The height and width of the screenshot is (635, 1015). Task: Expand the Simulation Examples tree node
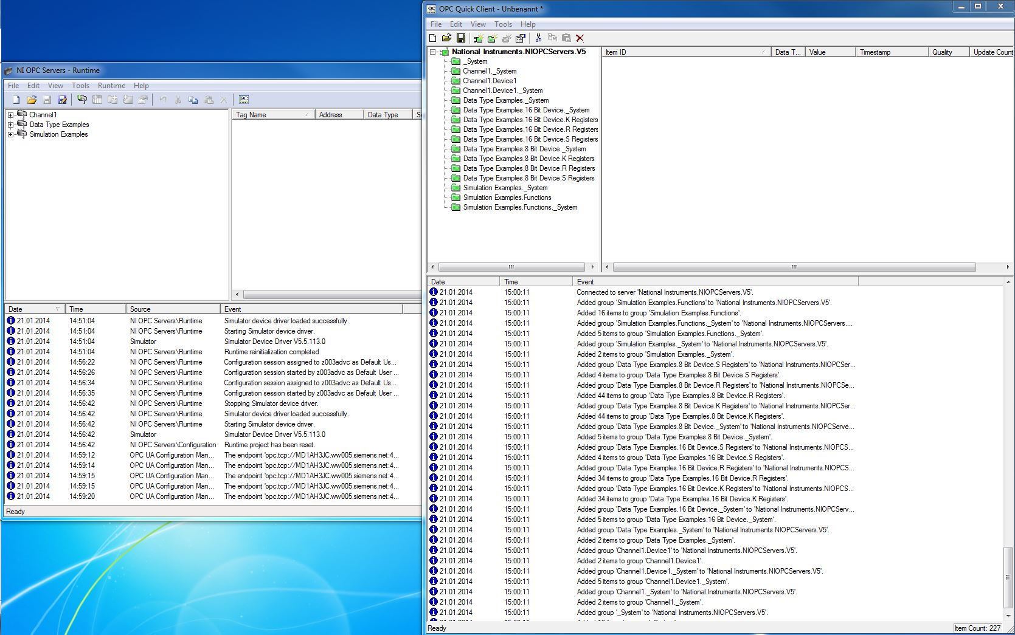[x=10, y=134]
